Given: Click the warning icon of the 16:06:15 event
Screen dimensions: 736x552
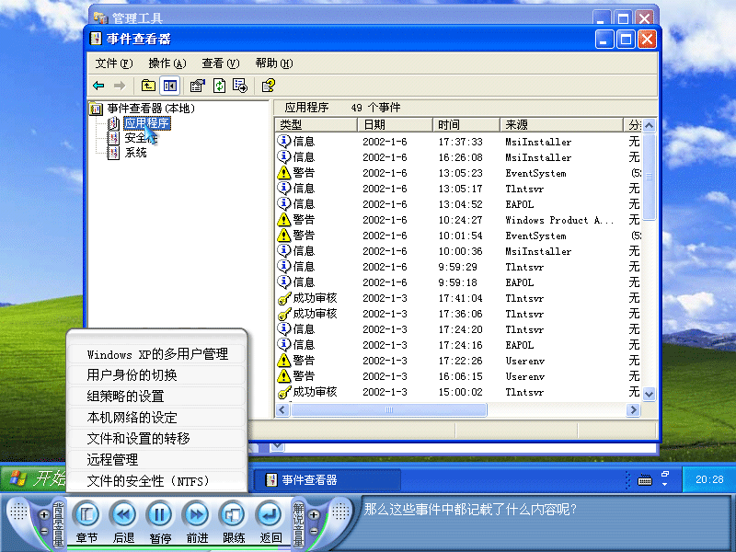Looking at the screenshot, I should [x=284, y=375].
